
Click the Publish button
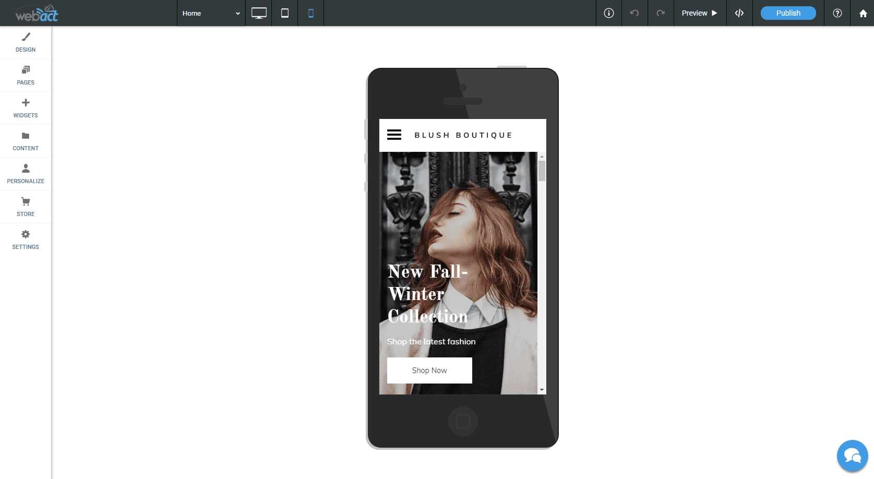click(x=788, y=13)
